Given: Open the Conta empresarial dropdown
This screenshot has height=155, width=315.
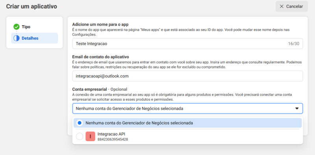Looking at the screenshot, I should 187,109.
